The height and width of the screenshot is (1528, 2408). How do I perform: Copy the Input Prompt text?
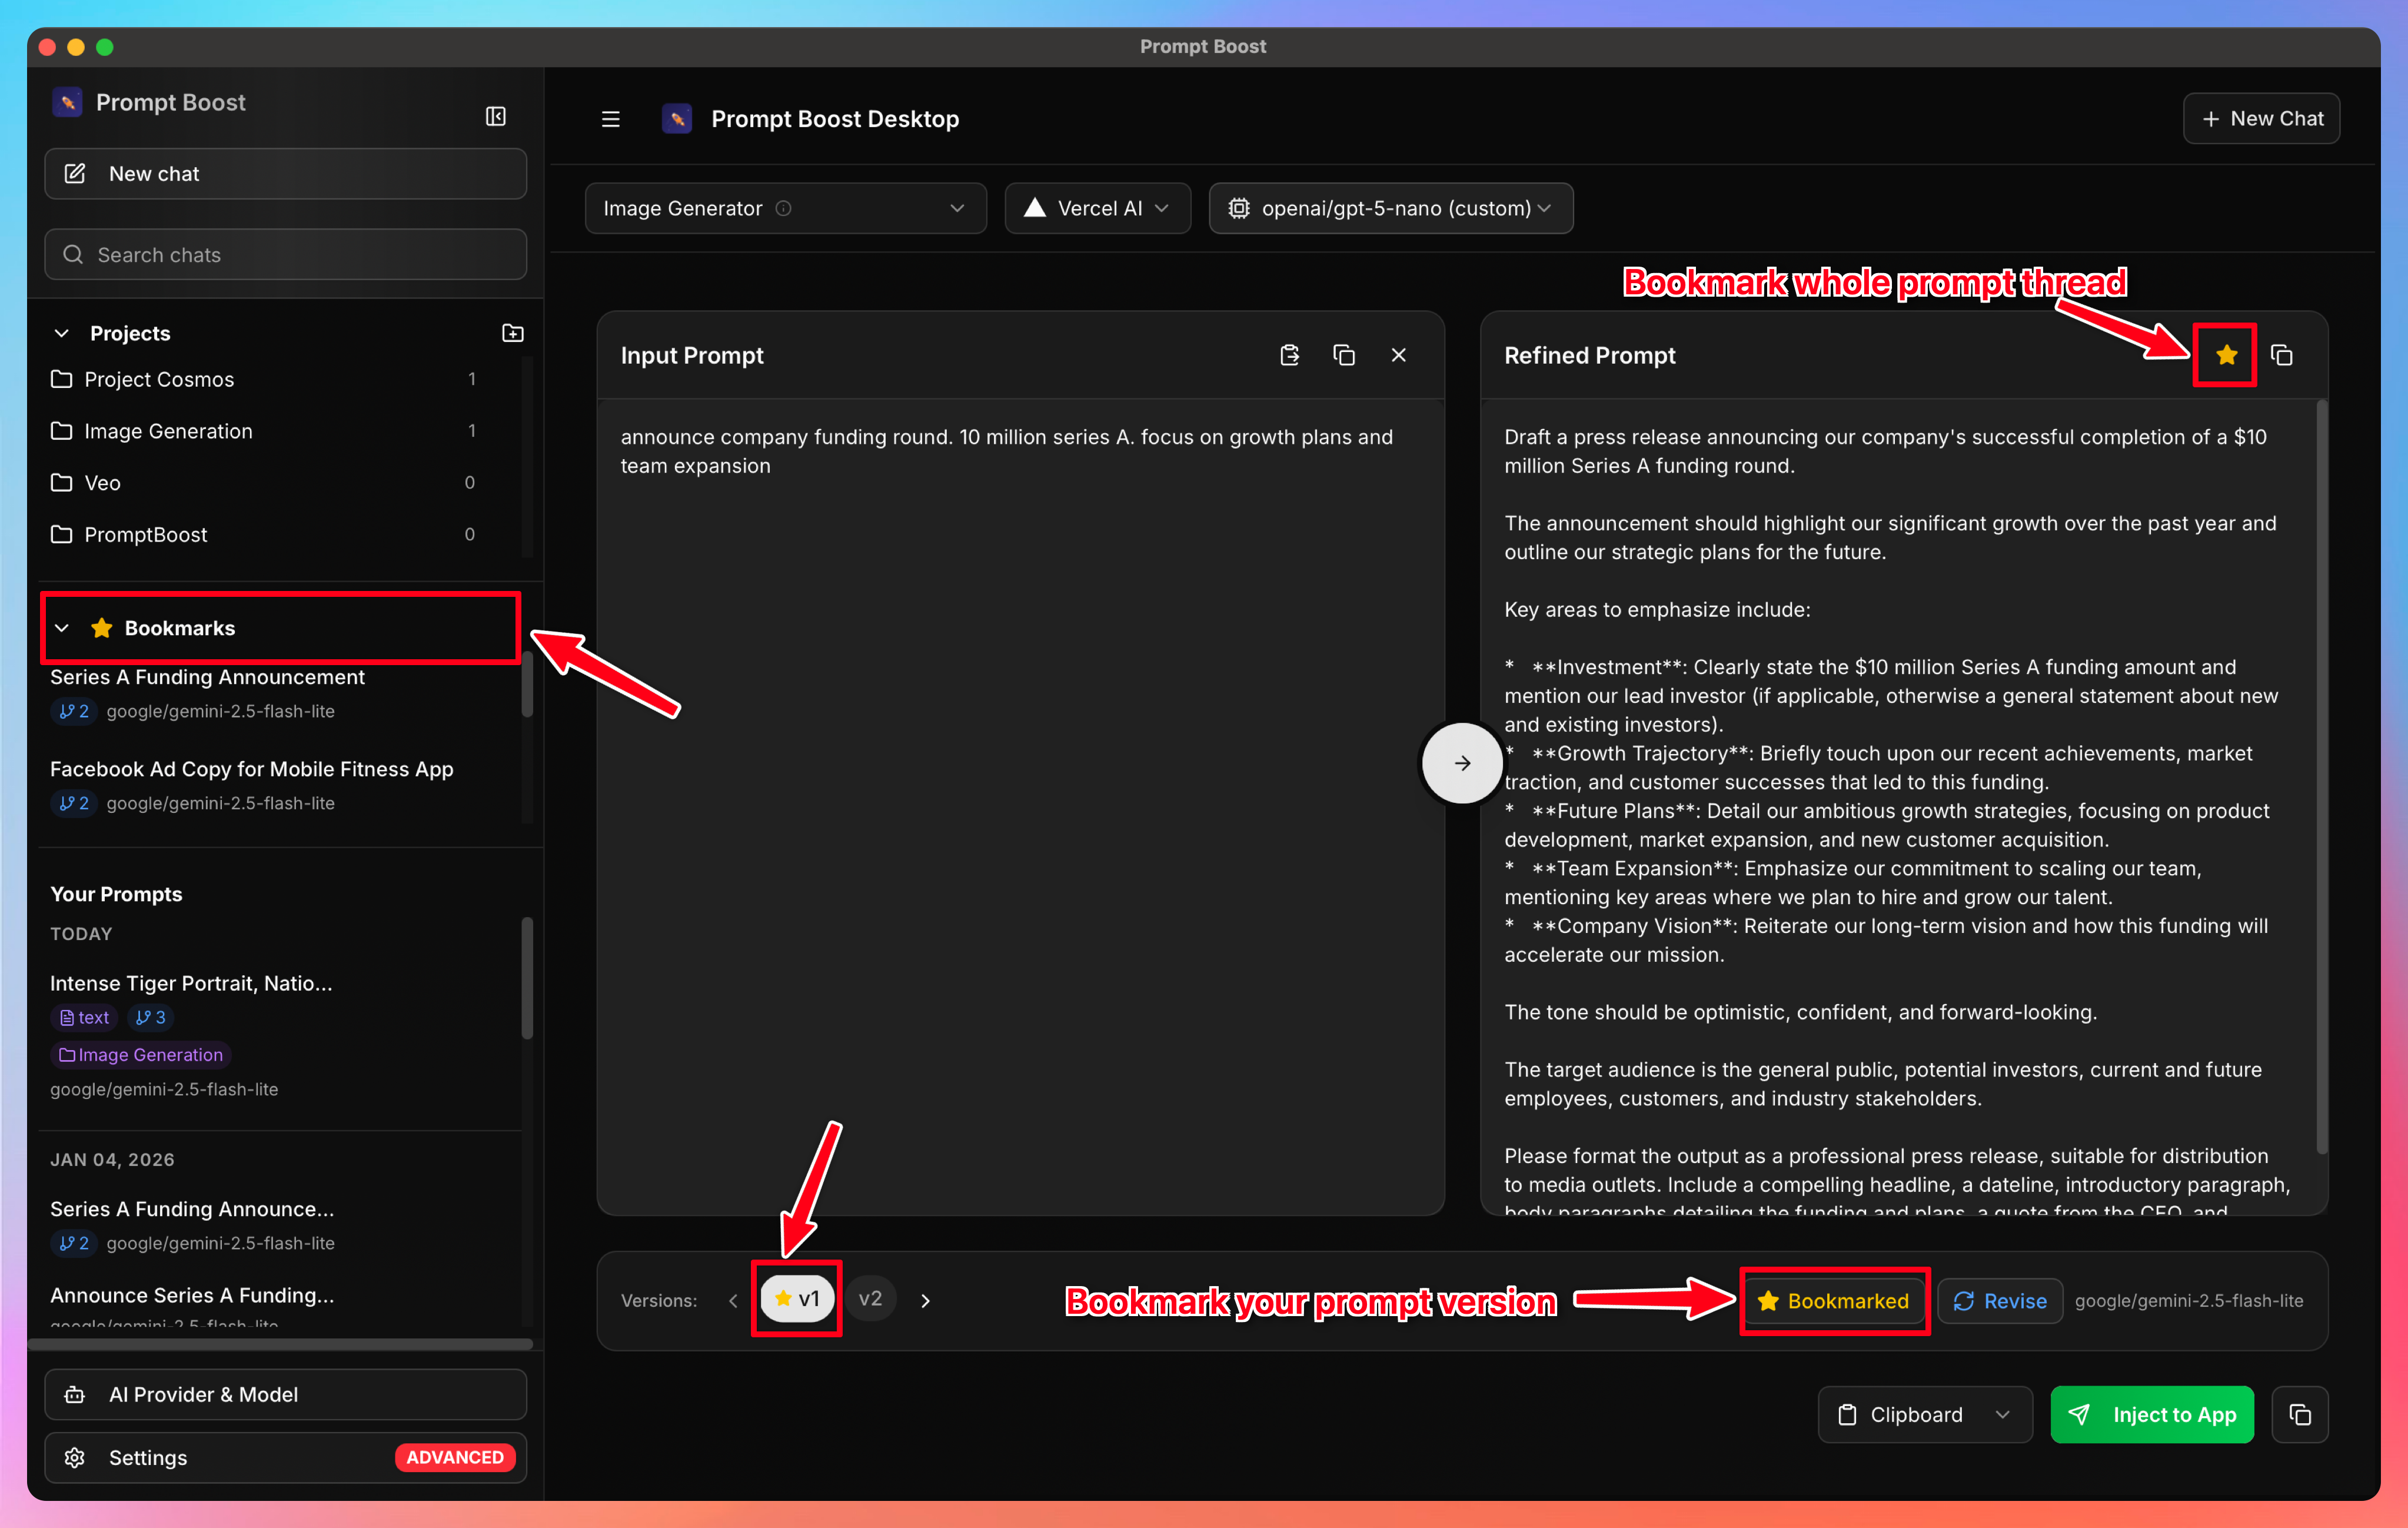click(1344, 355)
